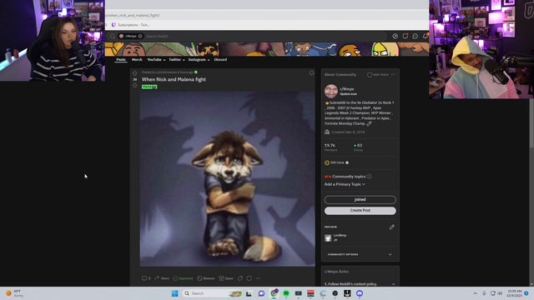The width and height of the screenshot is (534, 300).
Task: Open the weather widget showing Sunny
Action: [x=15, y=293]
